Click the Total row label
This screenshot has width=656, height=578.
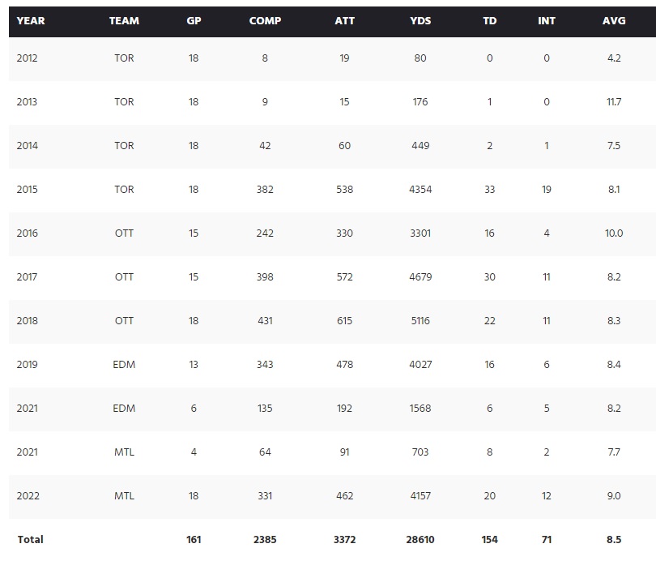(30, 540)
